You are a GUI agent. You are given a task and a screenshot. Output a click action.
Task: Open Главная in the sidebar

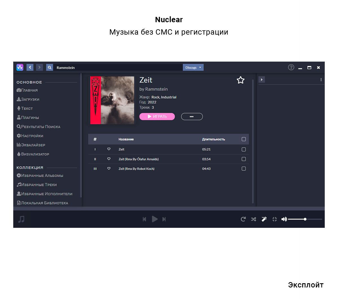(x=27, y=90)
